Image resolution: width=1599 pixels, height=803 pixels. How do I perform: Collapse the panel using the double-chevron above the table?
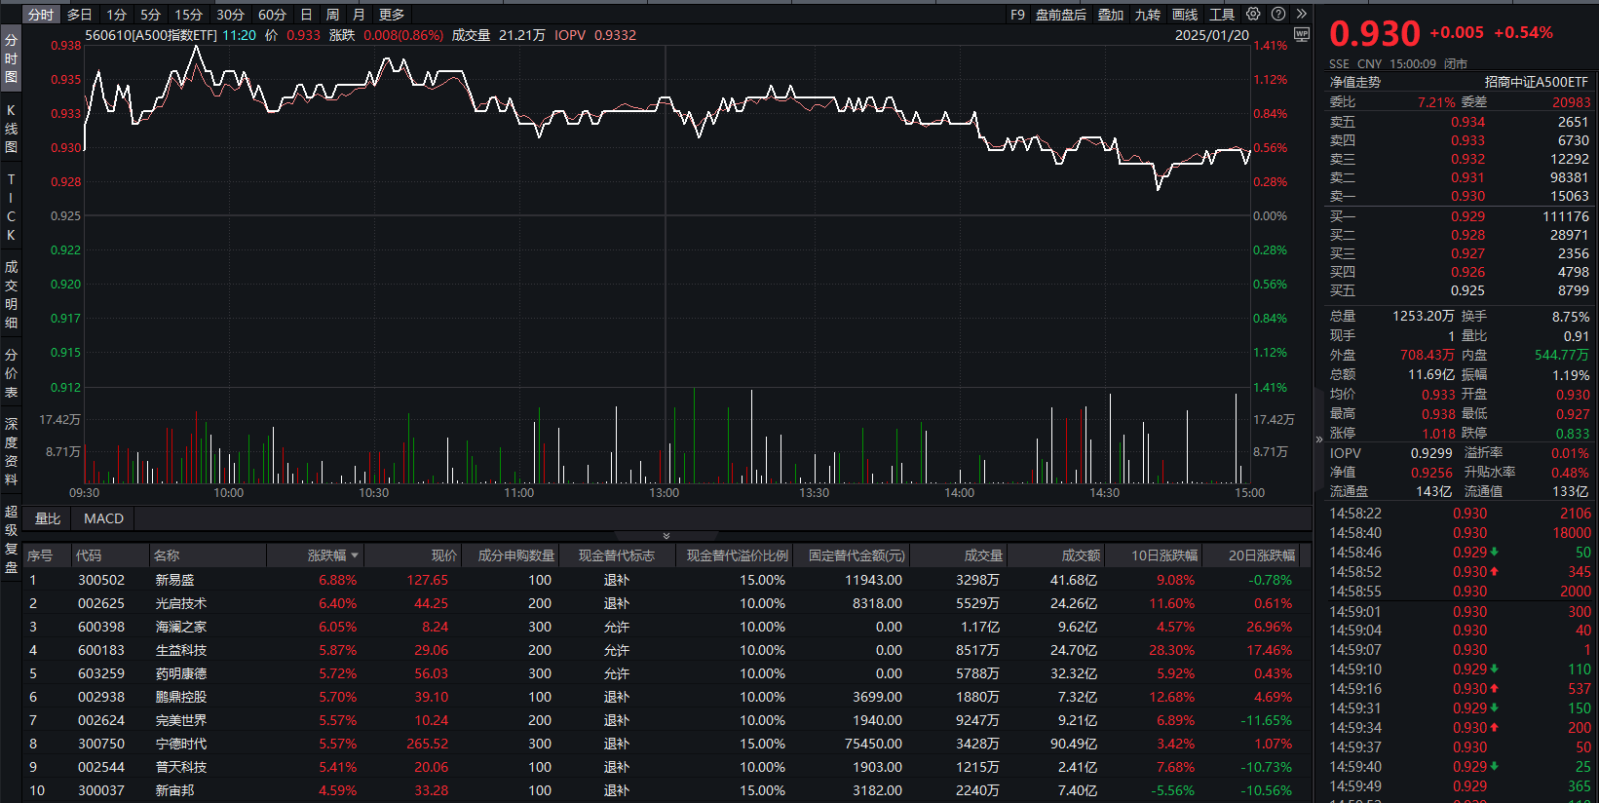coord(666,536)
